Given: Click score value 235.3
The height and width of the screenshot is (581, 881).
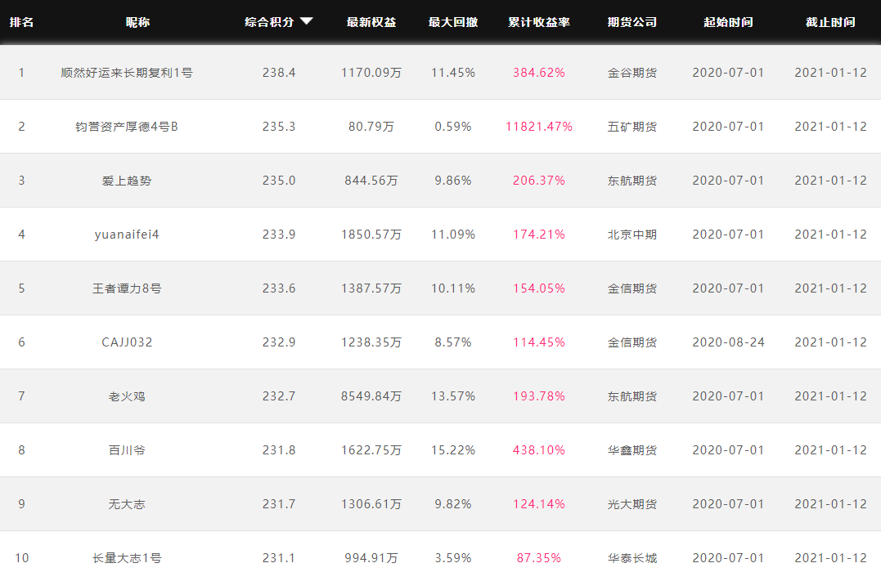Looking at the screenshot, I should 279,127.
